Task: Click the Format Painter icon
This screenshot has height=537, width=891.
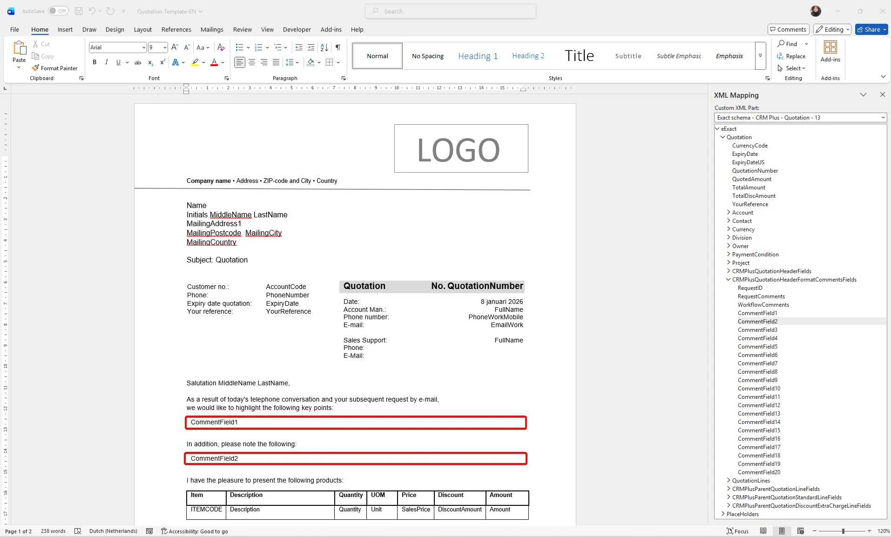Action: point(36,68)
